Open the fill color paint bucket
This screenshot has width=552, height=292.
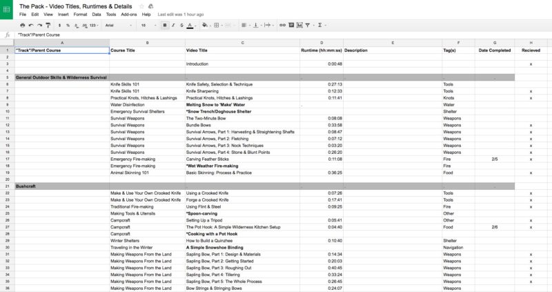205,26
